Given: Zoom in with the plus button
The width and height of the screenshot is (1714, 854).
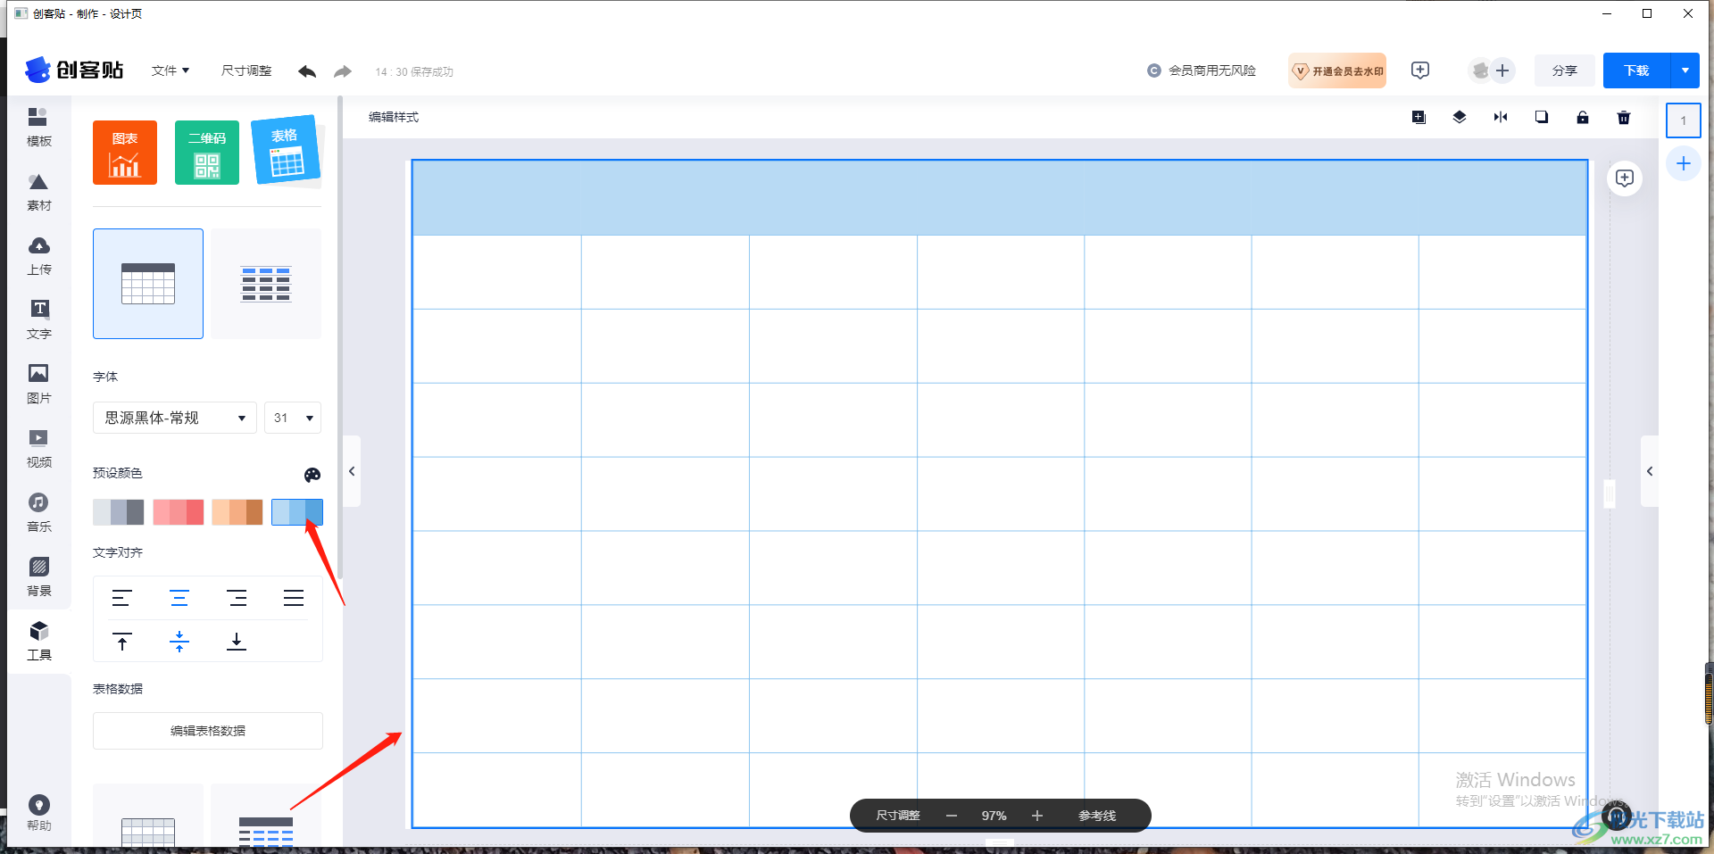Looking at the screenshot, I should click(1037, 816).
